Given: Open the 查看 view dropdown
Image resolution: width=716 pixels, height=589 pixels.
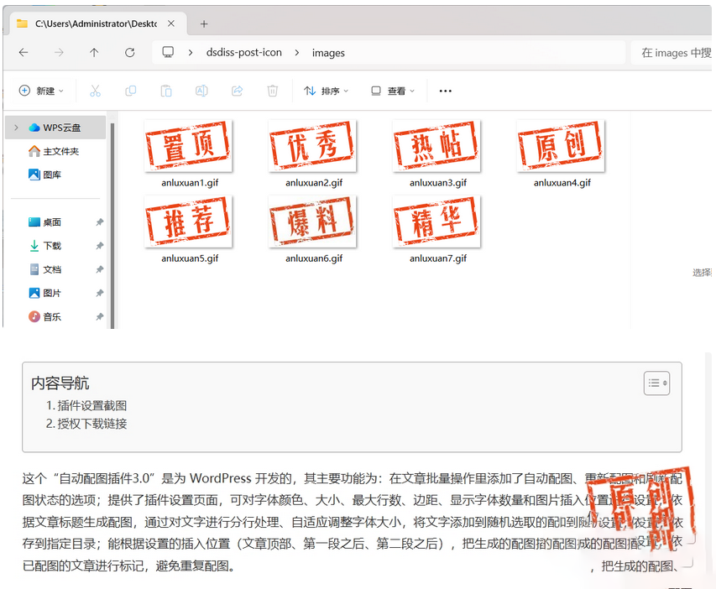Looking at the screenshot, I should pyautogui.click(x=393, y=91).
